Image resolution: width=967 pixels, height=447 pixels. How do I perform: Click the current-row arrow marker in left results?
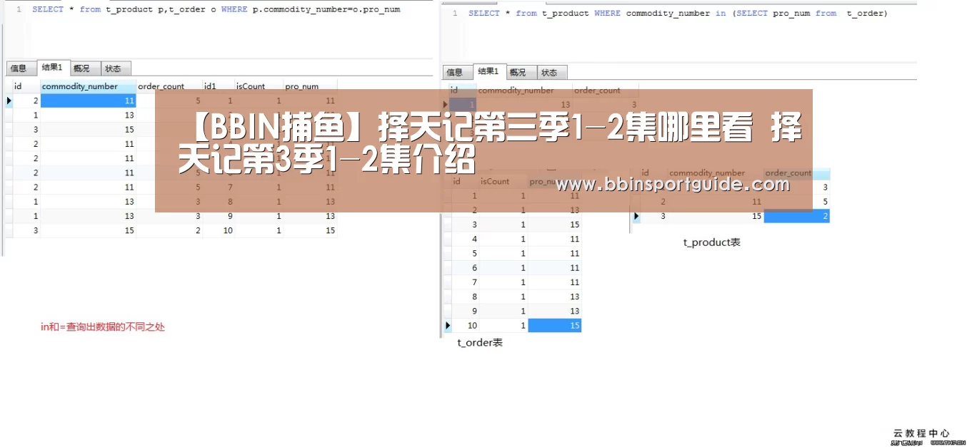click(x=9, y=101)
